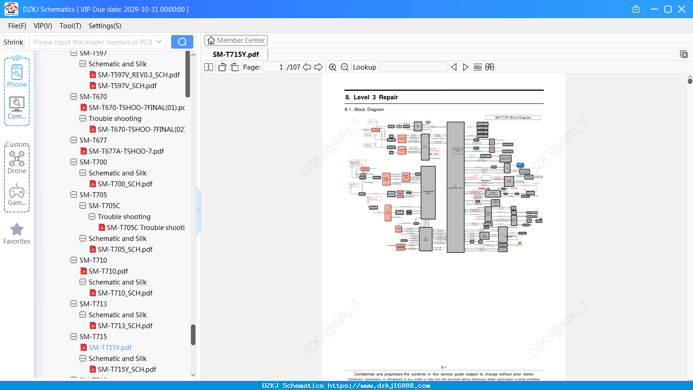The height and width of the screenshot is (390, 693).
Task: Close the SM-T715Y.pdf document tab
Action: tap(683, 54)
